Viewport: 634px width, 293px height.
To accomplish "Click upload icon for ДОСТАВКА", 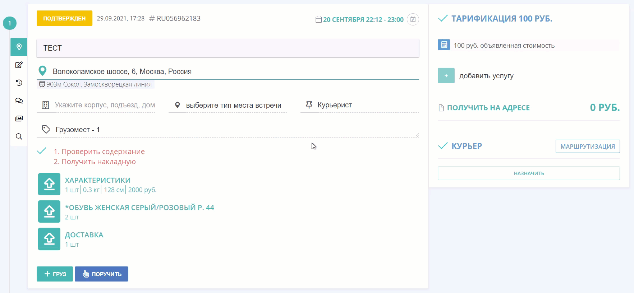I will (49, 239).
